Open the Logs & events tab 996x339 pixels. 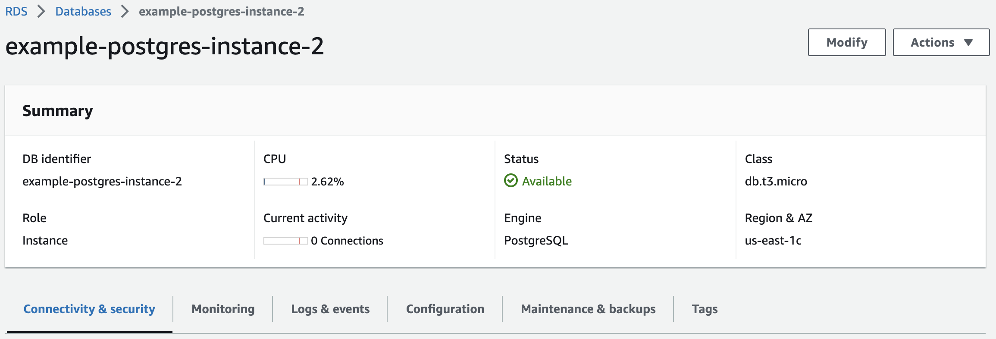[330, 309]
